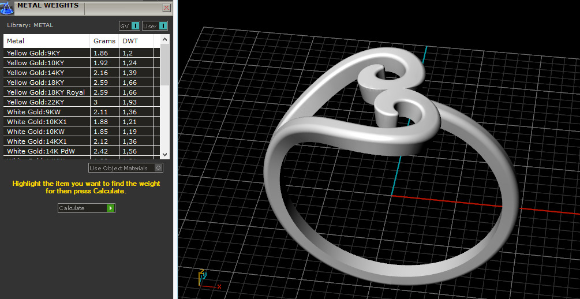Select the White Gold:9KW row

[x=82, y=112]
